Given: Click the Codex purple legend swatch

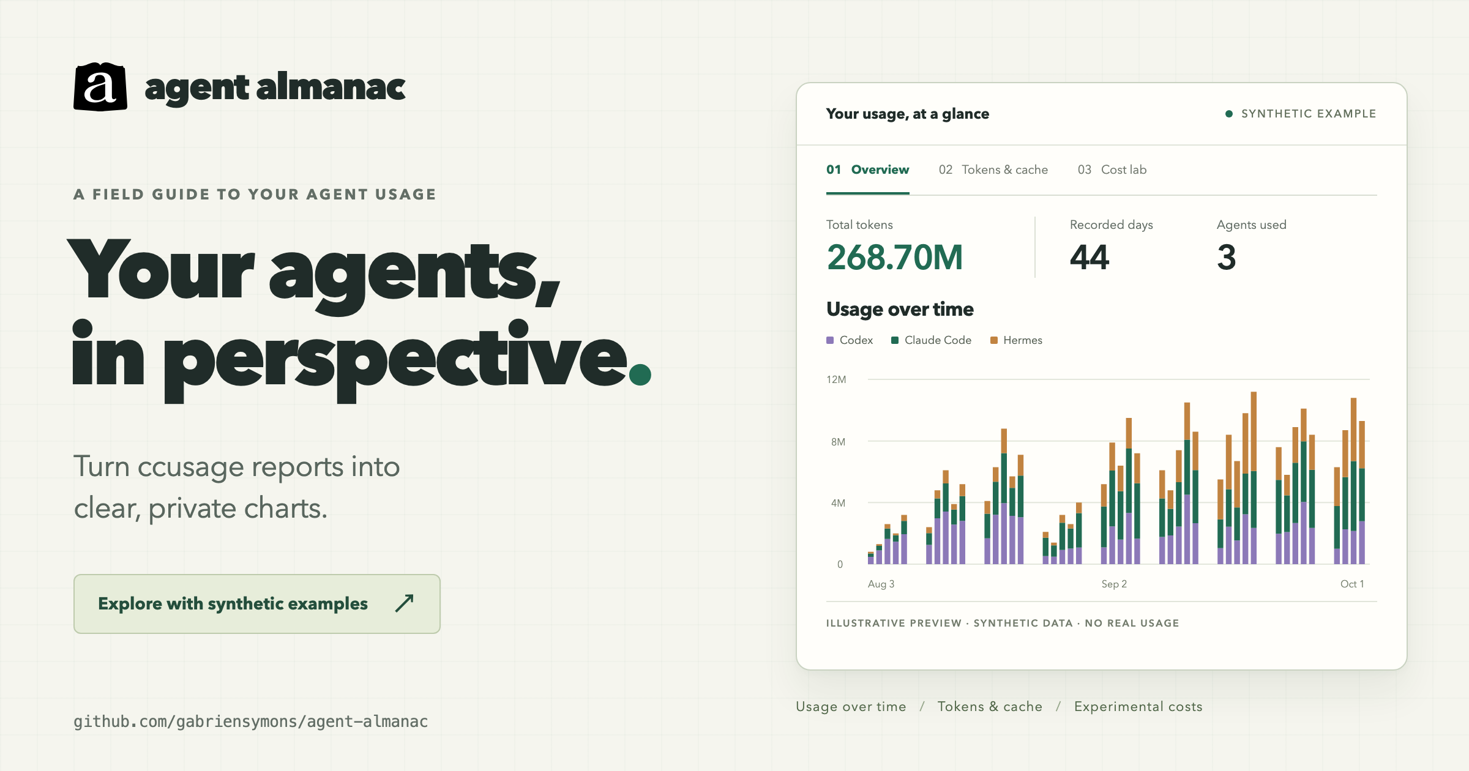Looking at the screenshot, I should point(830,340).
